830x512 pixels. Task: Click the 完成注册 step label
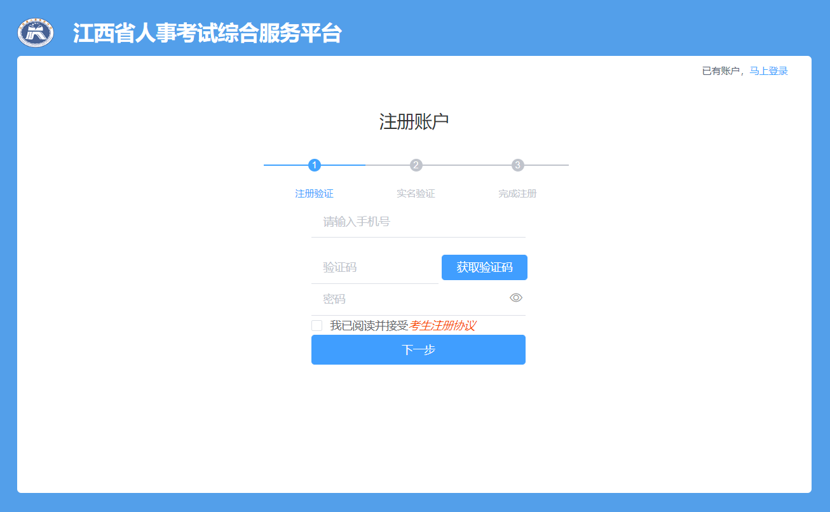tap(517, 194)
